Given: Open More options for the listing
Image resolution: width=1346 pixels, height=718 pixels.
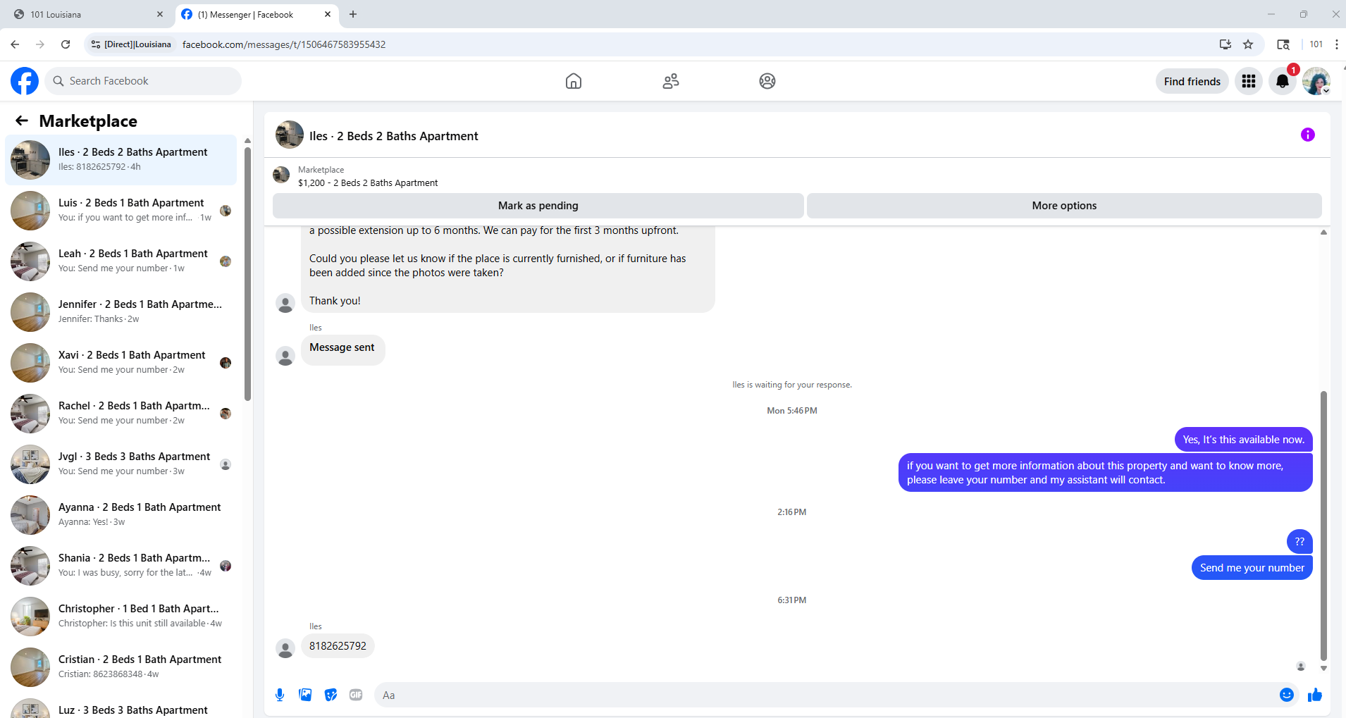Looking at the screenshot, I should point(1064,206).
